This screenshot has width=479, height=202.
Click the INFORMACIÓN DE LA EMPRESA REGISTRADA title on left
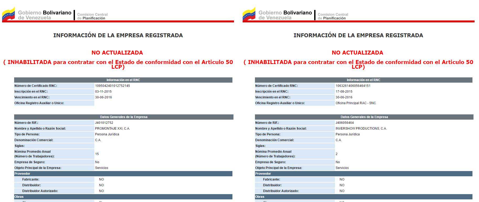click(x=118, y=35)
